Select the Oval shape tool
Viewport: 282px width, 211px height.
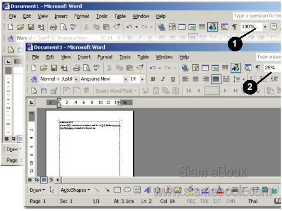coord(127,190)
